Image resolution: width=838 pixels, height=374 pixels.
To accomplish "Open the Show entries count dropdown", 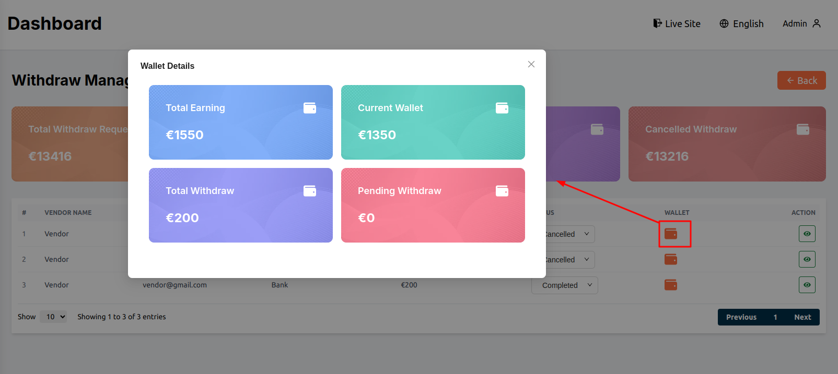I will coord(54,317).
